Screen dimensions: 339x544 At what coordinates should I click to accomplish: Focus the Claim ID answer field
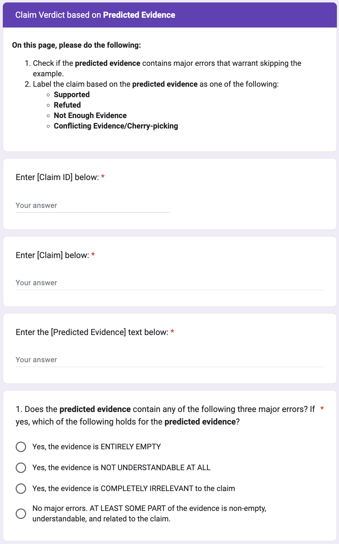[93, 205]
